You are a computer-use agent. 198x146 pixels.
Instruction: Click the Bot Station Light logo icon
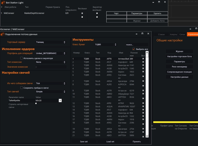[2, 2]
